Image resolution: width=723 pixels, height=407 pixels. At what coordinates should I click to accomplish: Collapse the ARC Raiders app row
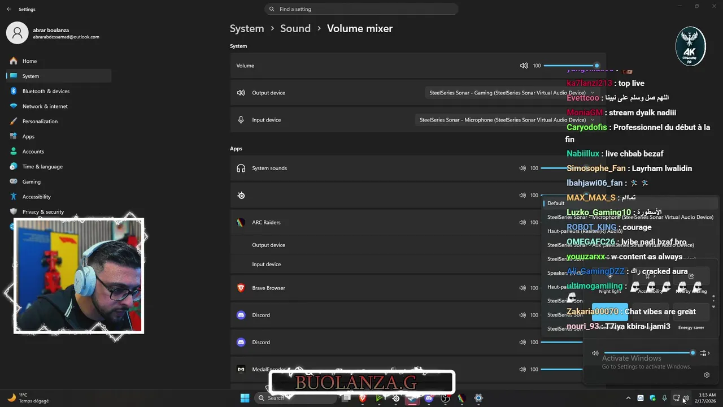point(418,222)
